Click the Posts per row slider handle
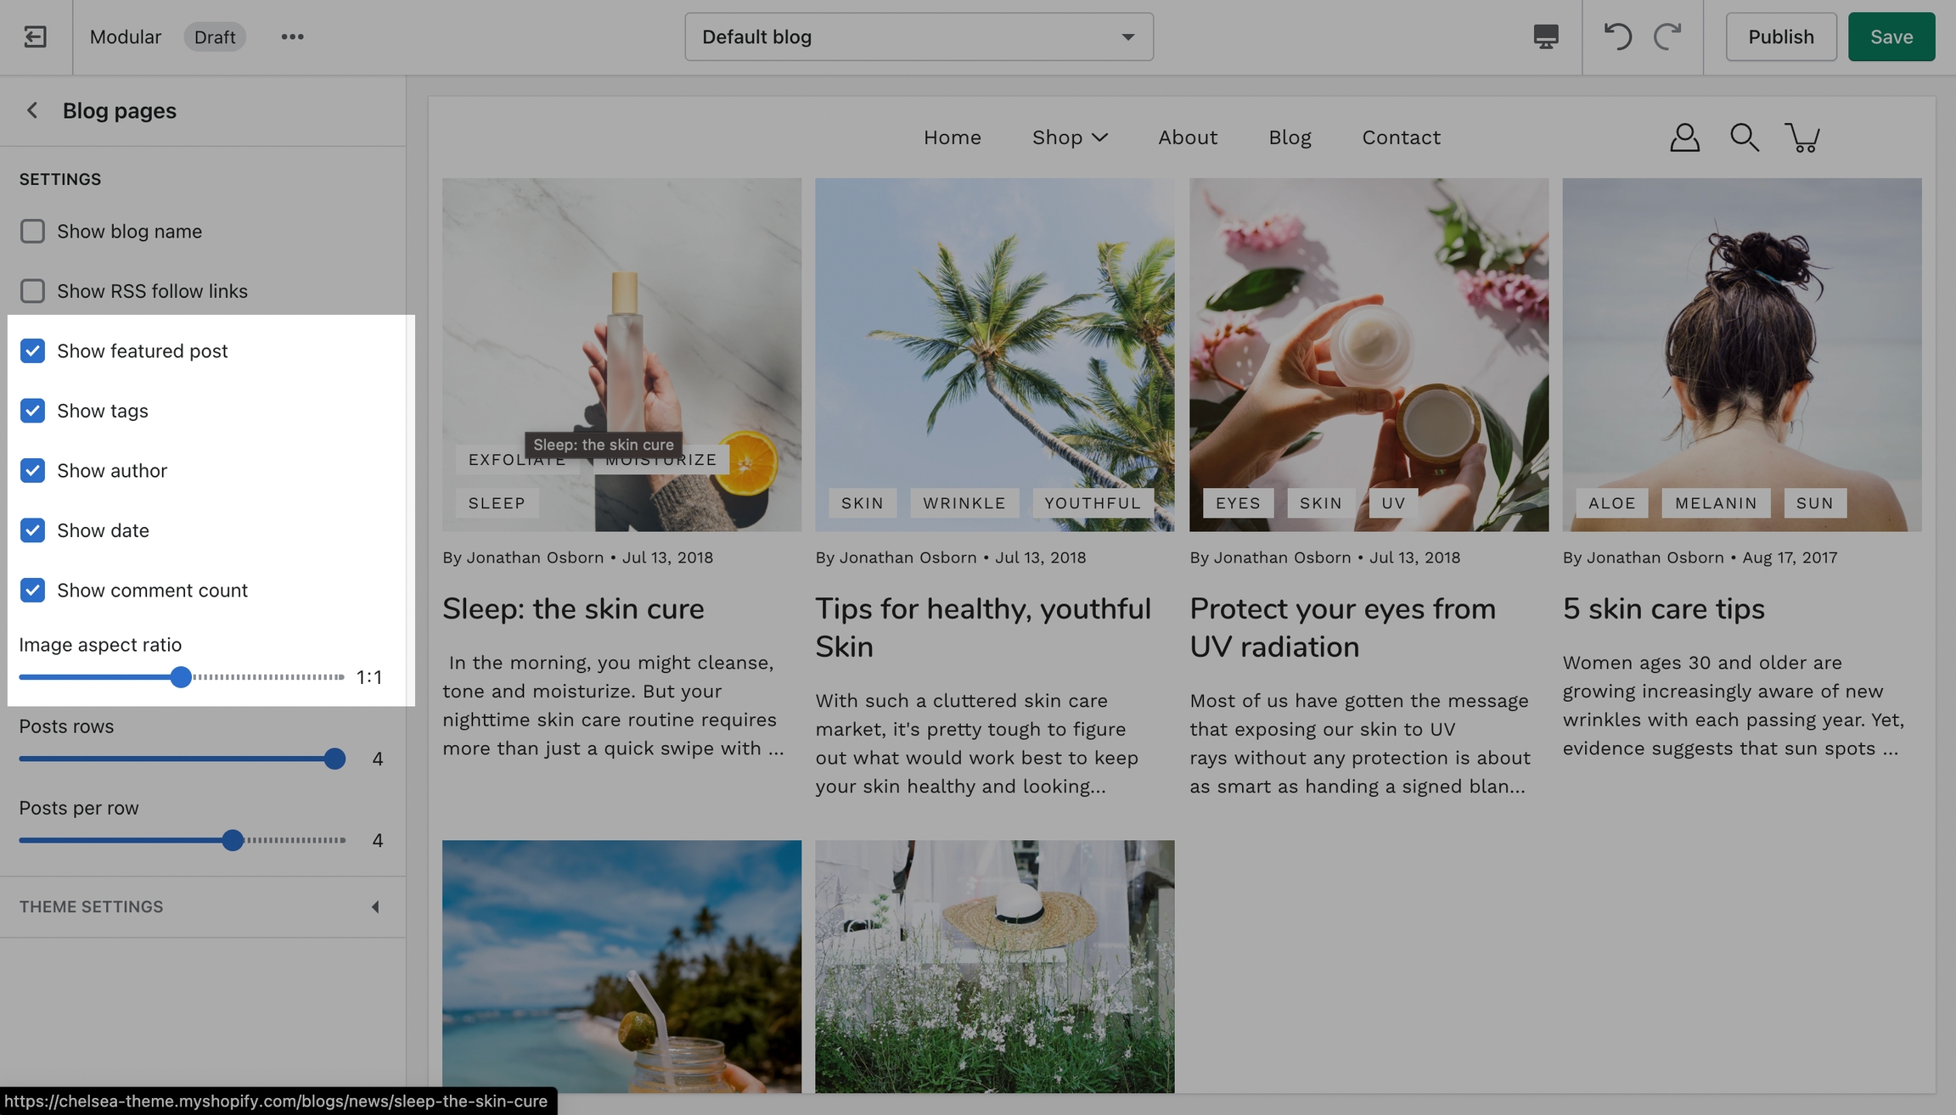Viewport: 1956px width, 1115px height. tap(233, 840)
